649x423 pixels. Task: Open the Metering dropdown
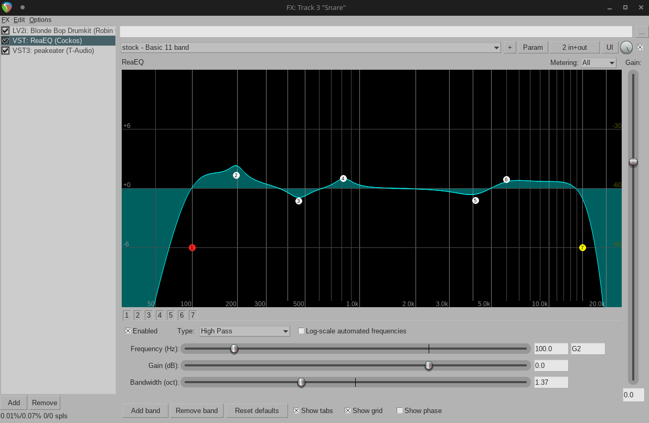tap(598, 63)
